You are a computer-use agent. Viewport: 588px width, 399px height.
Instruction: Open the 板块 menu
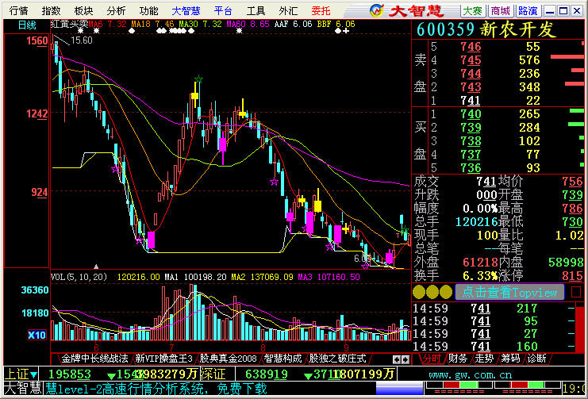tap(83, 11)
